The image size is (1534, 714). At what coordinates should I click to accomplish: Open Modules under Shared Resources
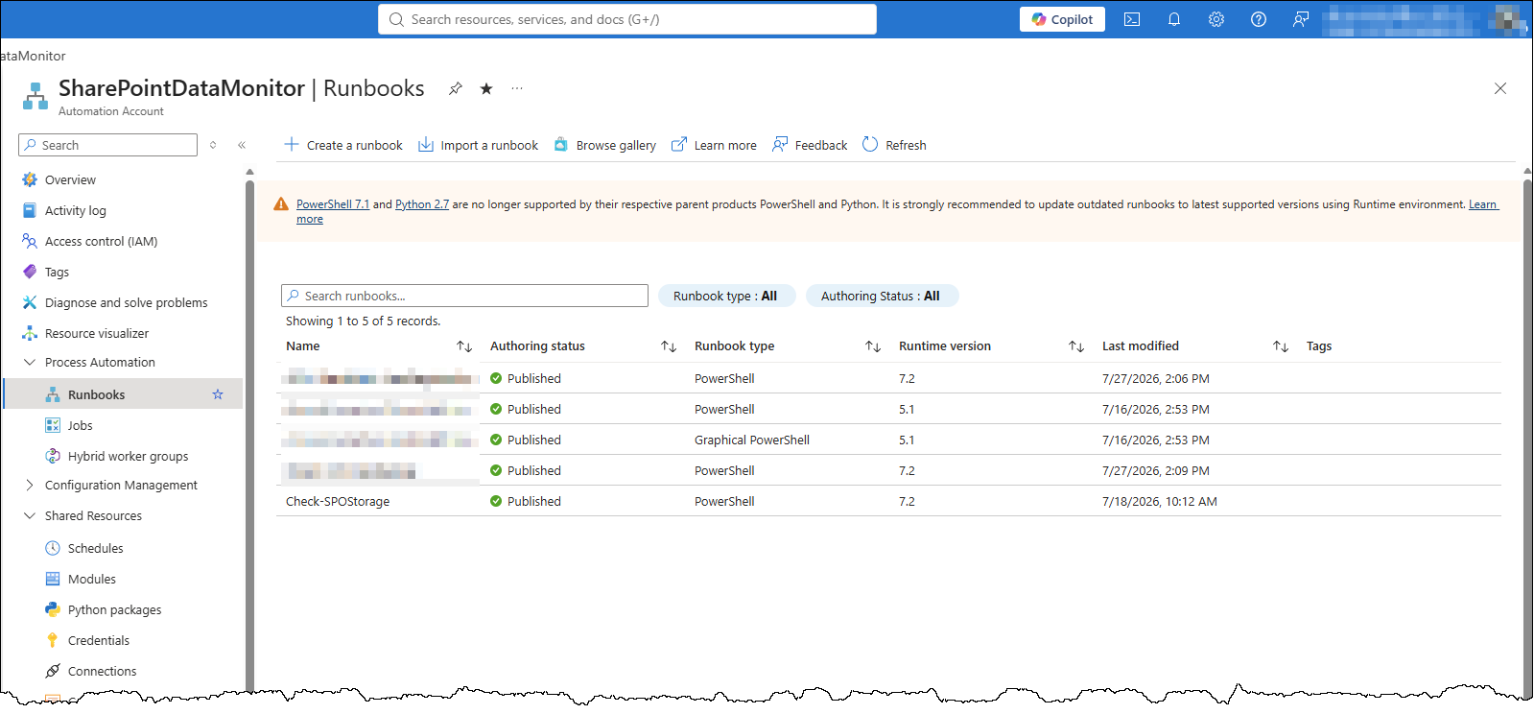(x=91, y=579)
